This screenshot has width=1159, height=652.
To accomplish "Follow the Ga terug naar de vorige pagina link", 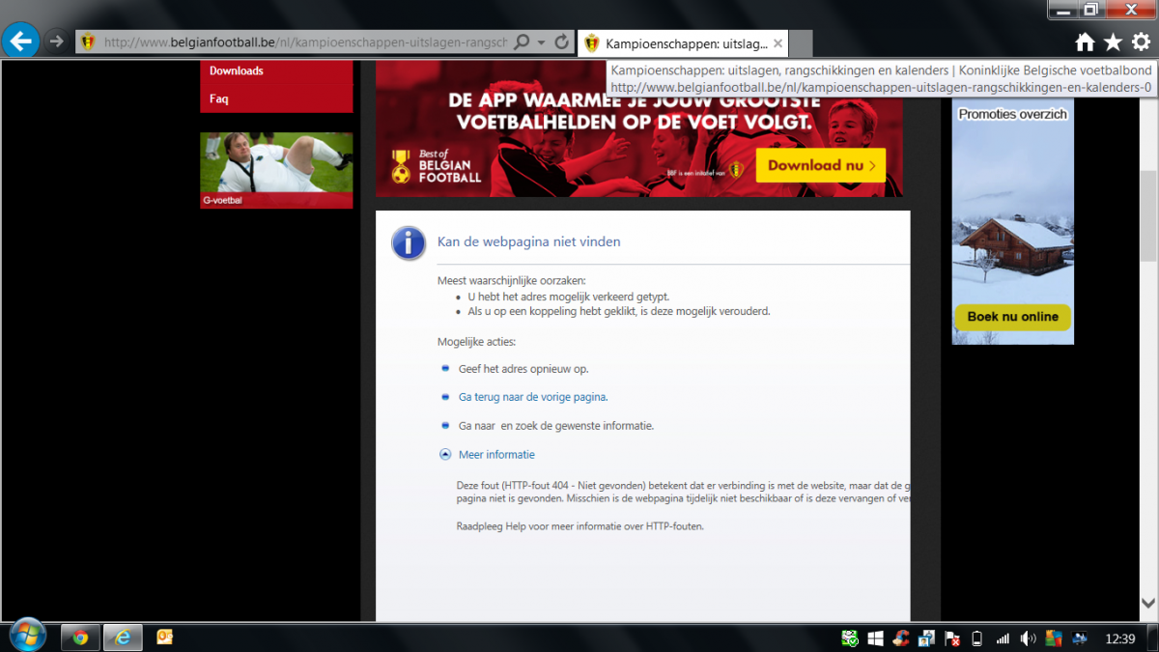I will tap(533, 397).
